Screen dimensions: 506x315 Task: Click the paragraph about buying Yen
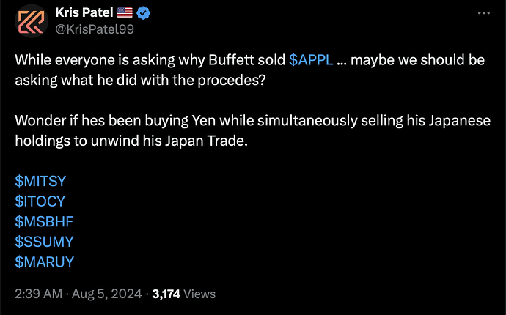(253, 130)
